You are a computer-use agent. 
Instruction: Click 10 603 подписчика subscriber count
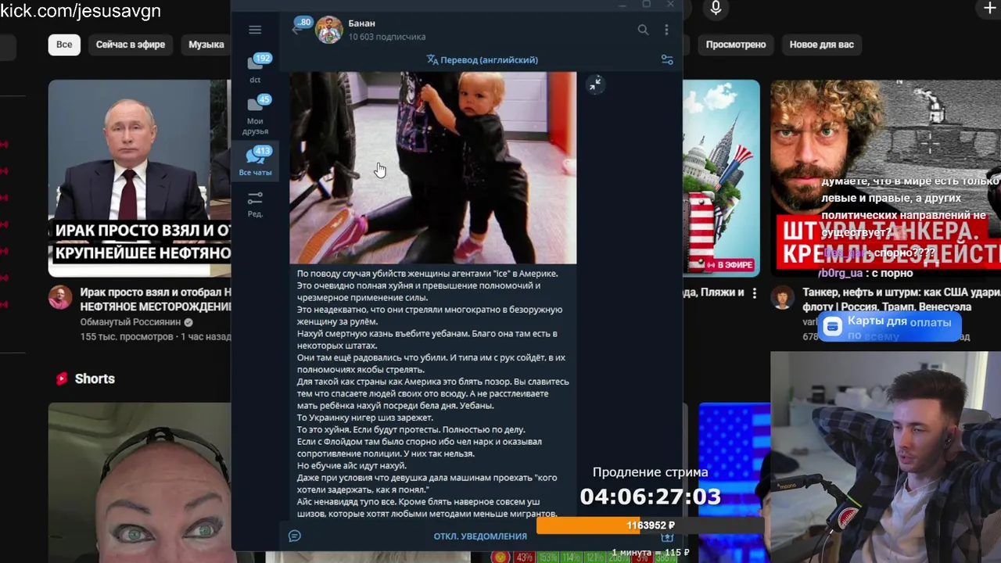click(x=387, y=37)
